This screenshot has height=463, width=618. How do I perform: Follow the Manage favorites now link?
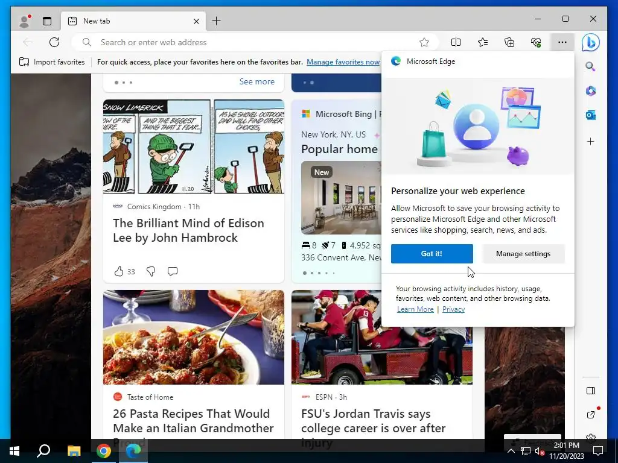point(343,62)
